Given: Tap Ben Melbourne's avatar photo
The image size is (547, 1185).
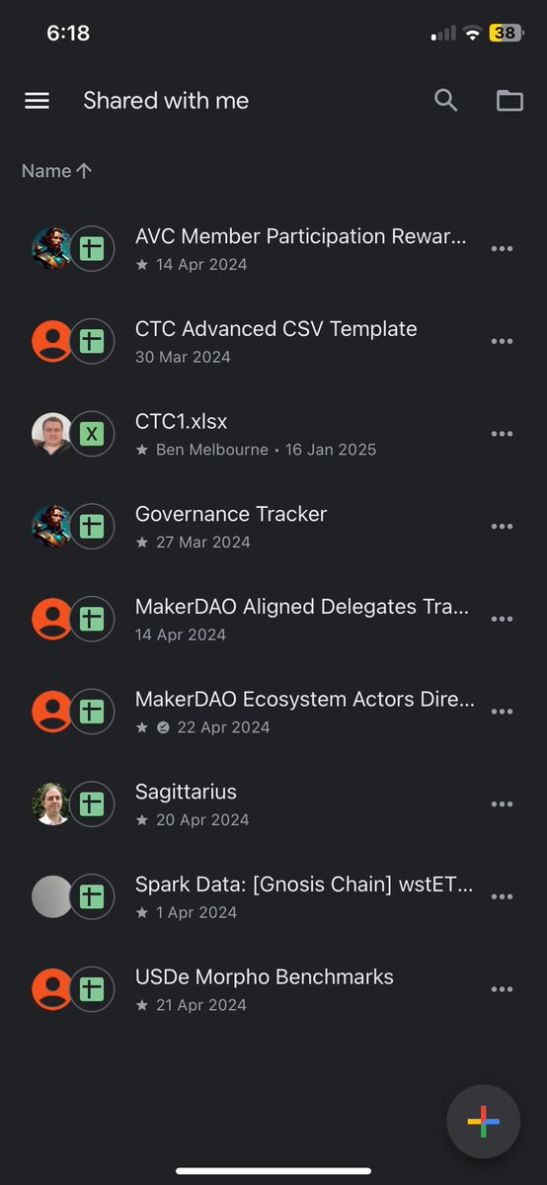Looking at the screenshot, I should pos(52,434).
